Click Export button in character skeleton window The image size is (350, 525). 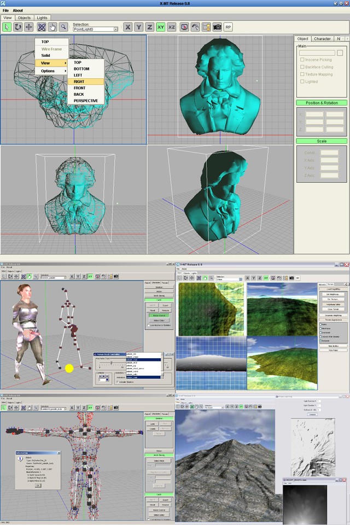(165, 305)
